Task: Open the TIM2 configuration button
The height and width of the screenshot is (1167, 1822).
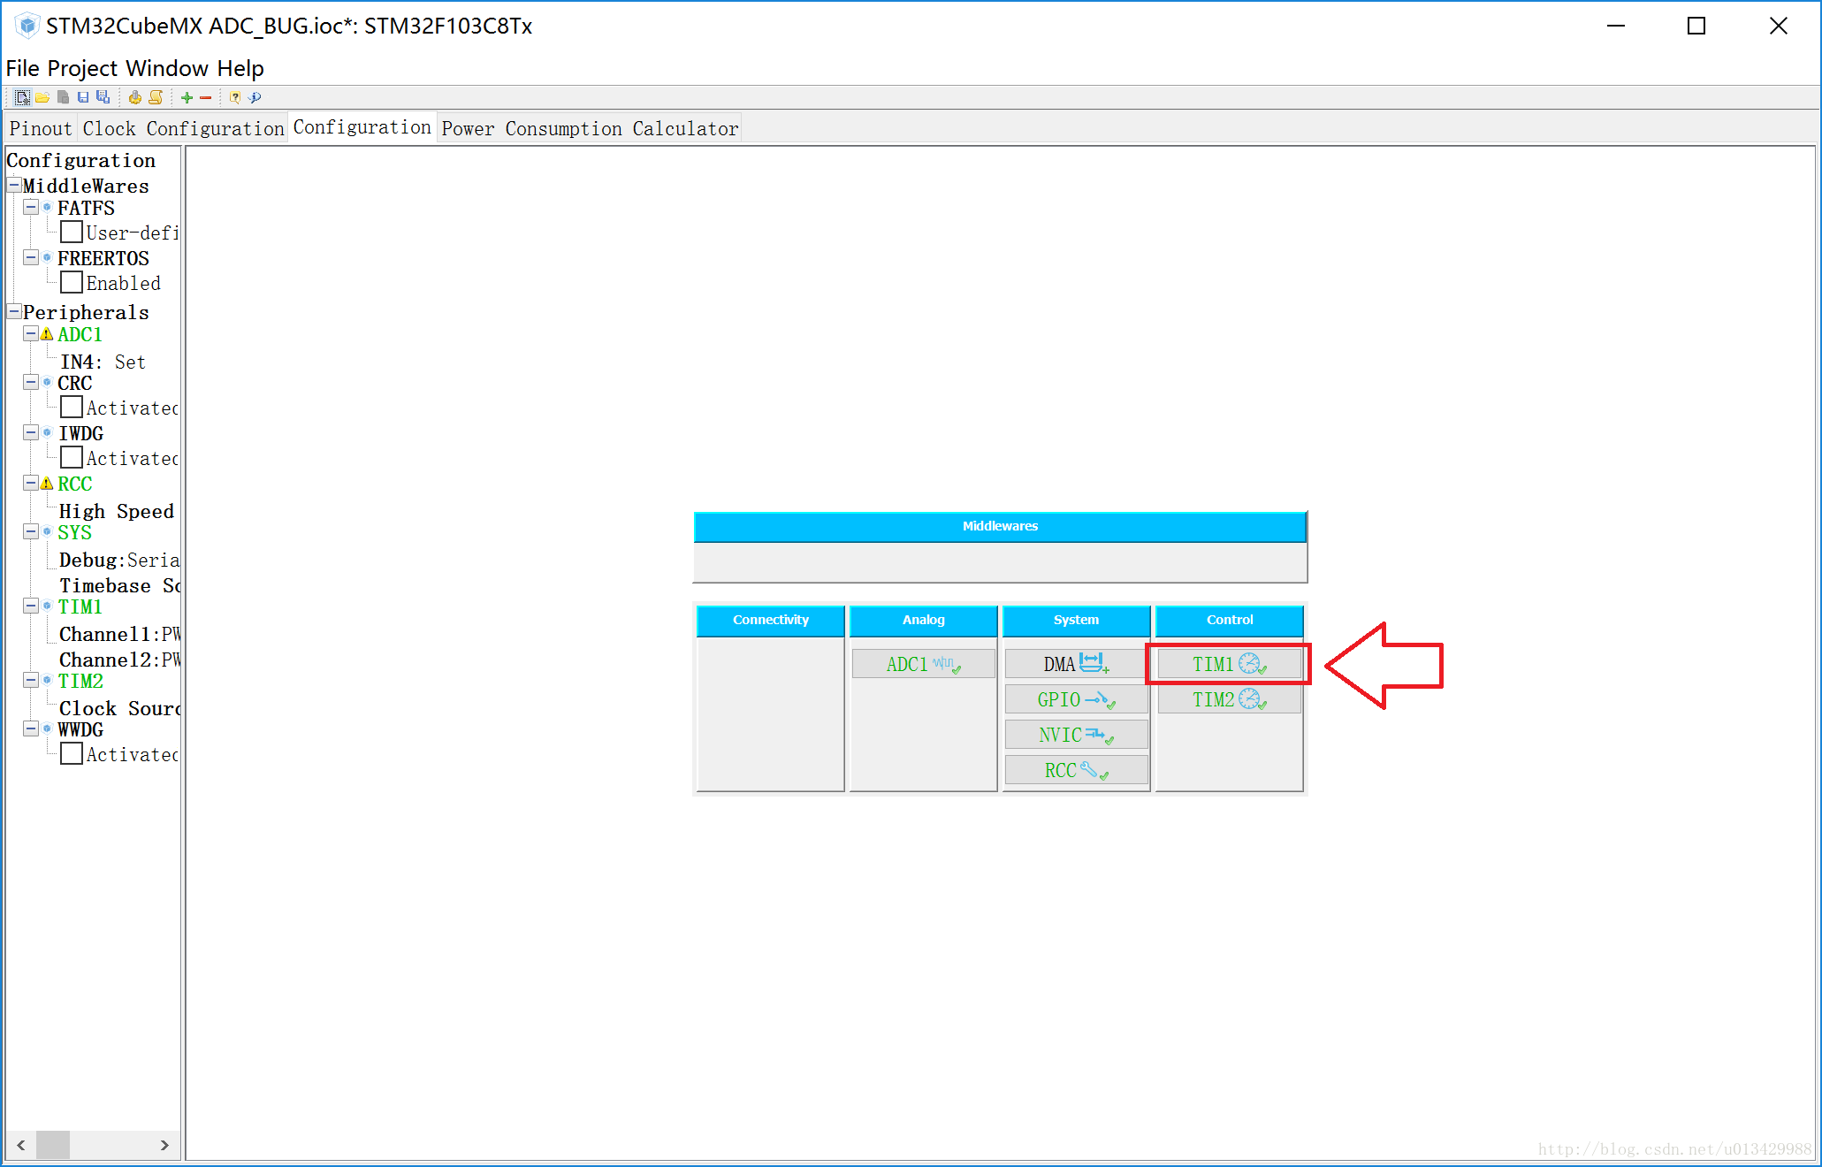Action: click(x=1229, y=699)
